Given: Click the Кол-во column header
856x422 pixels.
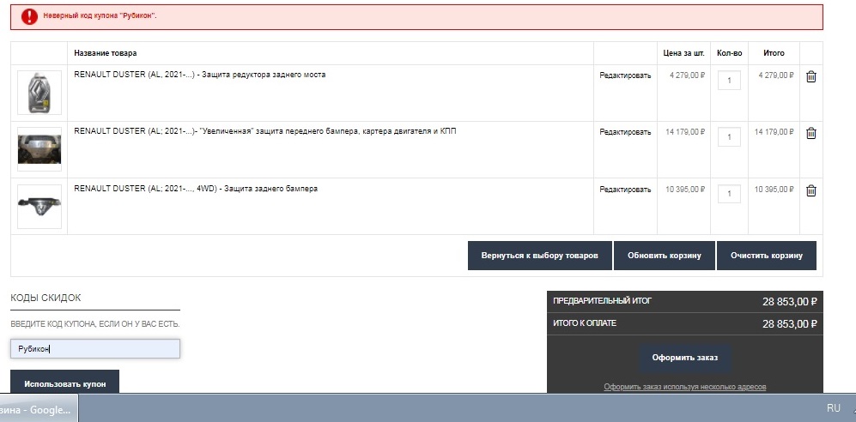Looking at the screenshot, I should pos(729,53).
